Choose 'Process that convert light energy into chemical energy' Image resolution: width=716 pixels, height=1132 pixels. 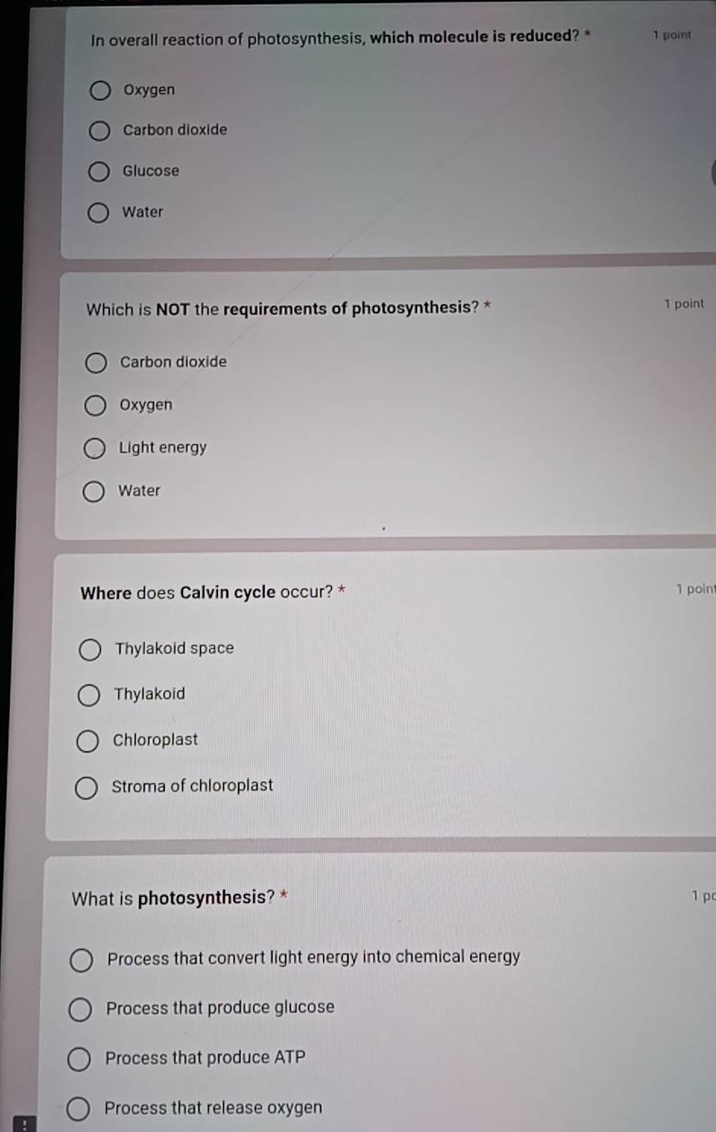[81, 960]
